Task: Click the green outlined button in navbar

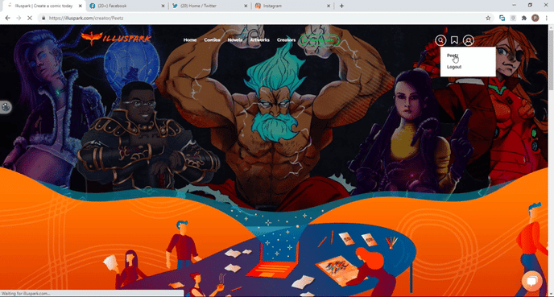Action: (x=319, y=40)
